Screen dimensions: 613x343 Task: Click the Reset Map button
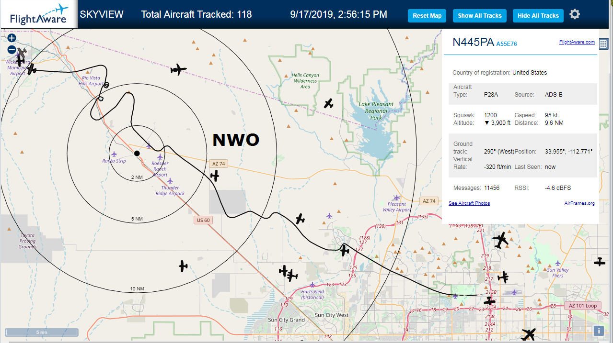(427, 16)
